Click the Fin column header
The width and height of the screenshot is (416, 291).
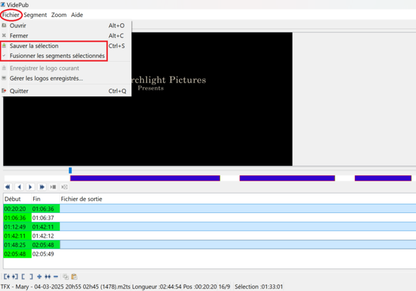point(45,199)
